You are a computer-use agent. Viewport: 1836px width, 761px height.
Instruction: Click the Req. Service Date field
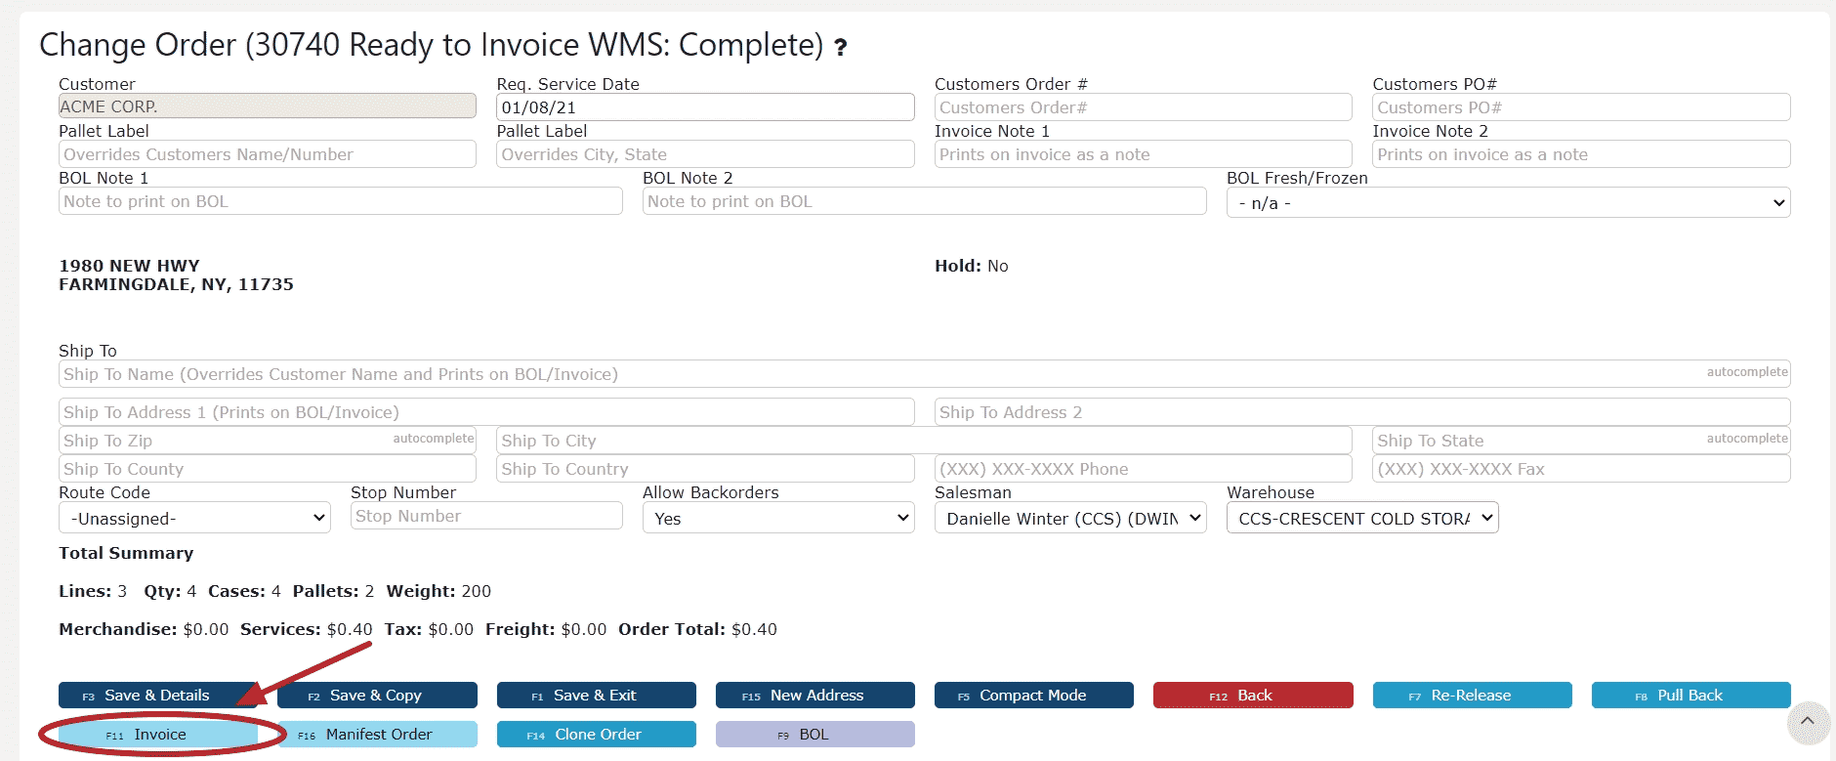704,107
